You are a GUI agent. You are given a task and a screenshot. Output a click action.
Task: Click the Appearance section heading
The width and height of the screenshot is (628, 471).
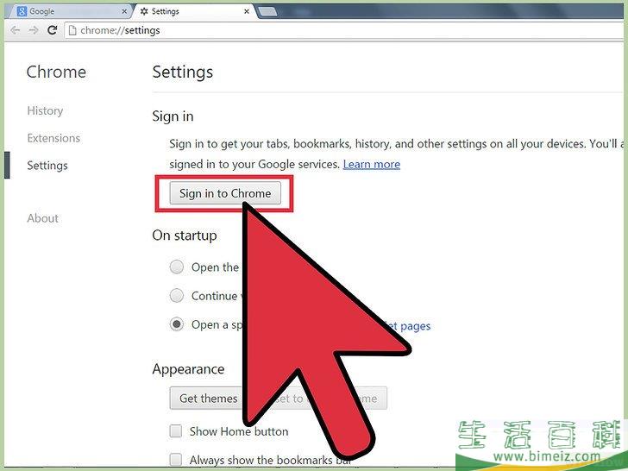coord(188,369)
